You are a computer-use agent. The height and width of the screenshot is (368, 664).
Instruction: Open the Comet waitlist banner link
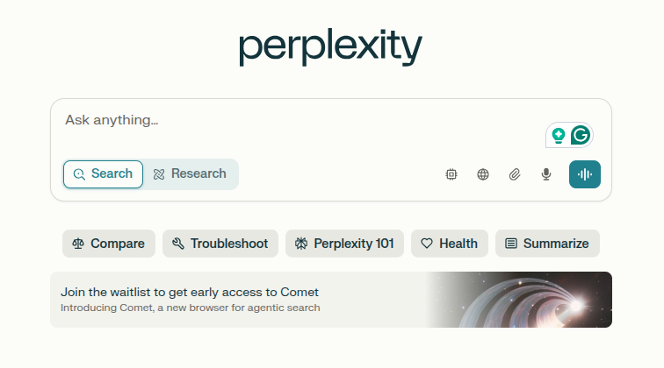(331, 300)
